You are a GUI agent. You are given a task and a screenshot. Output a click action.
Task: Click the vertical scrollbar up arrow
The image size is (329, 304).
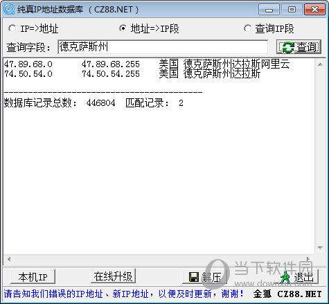320,64
